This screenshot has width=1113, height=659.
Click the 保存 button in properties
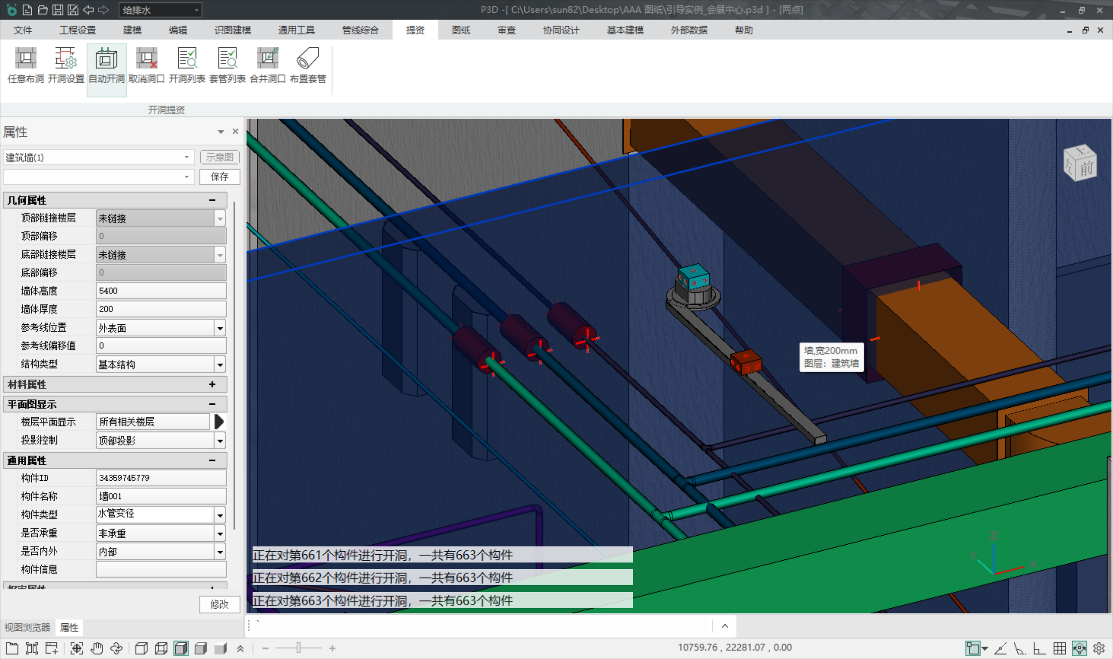220,177
